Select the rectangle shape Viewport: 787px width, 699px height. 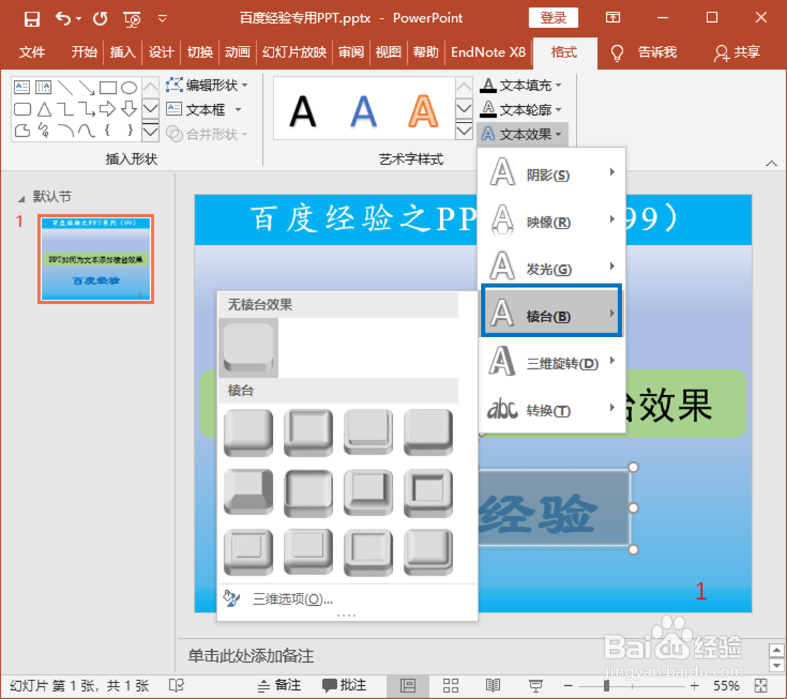[x=108, y=88]
